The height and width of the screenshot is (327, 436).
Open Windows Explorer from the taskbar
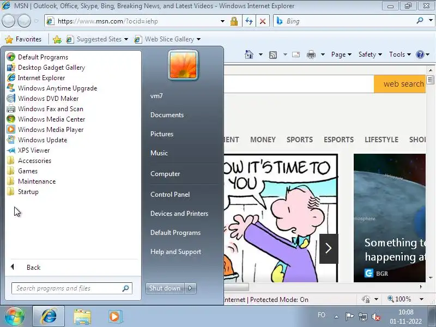coord(82,317)
